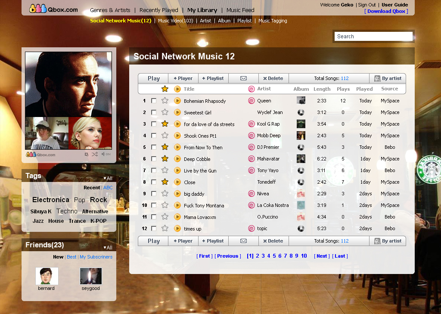
Task: Select the Electronica tag
Action: pos(51,200)
